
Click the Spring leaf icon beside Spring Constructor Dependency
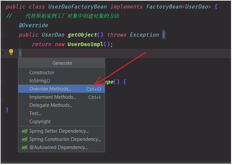click(24, 139)
